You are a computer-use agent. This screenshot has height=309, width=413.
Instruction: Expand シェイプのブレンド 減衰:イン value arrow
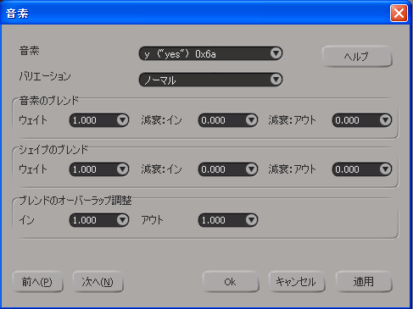point(251,169)
